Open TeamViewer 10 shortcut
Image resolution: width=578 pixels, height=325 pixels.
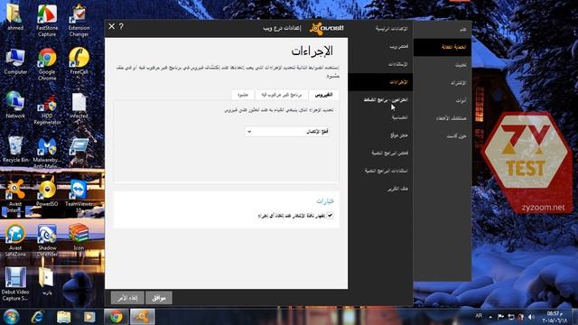coord(79,197)
